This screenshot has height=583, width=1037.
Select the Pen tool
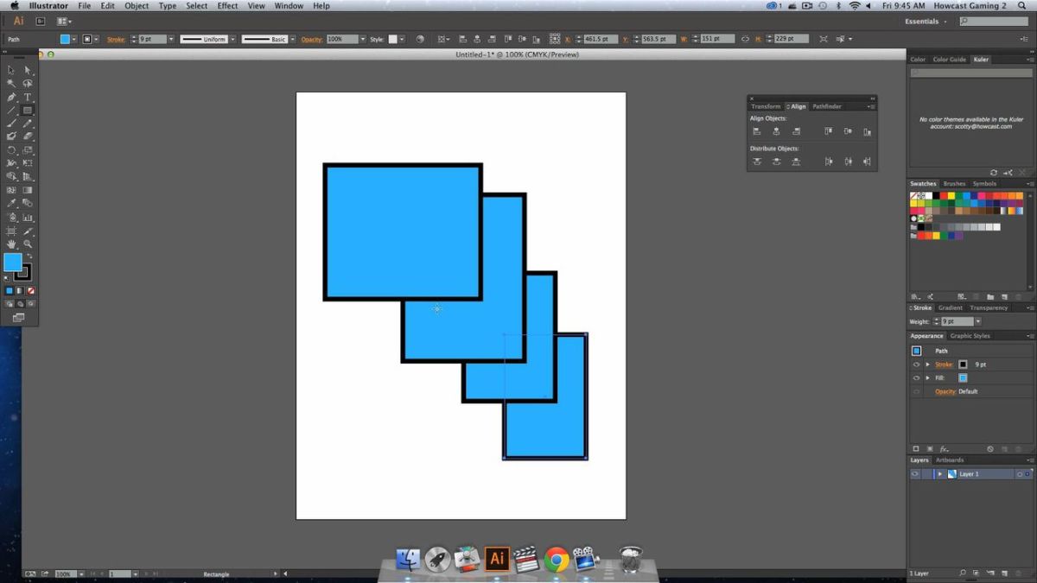coord(11,97)
